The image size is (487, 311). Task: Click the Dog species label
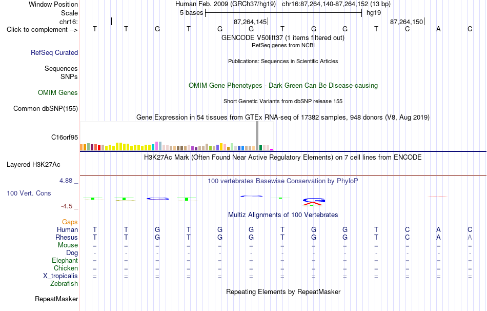coord(72,253)
